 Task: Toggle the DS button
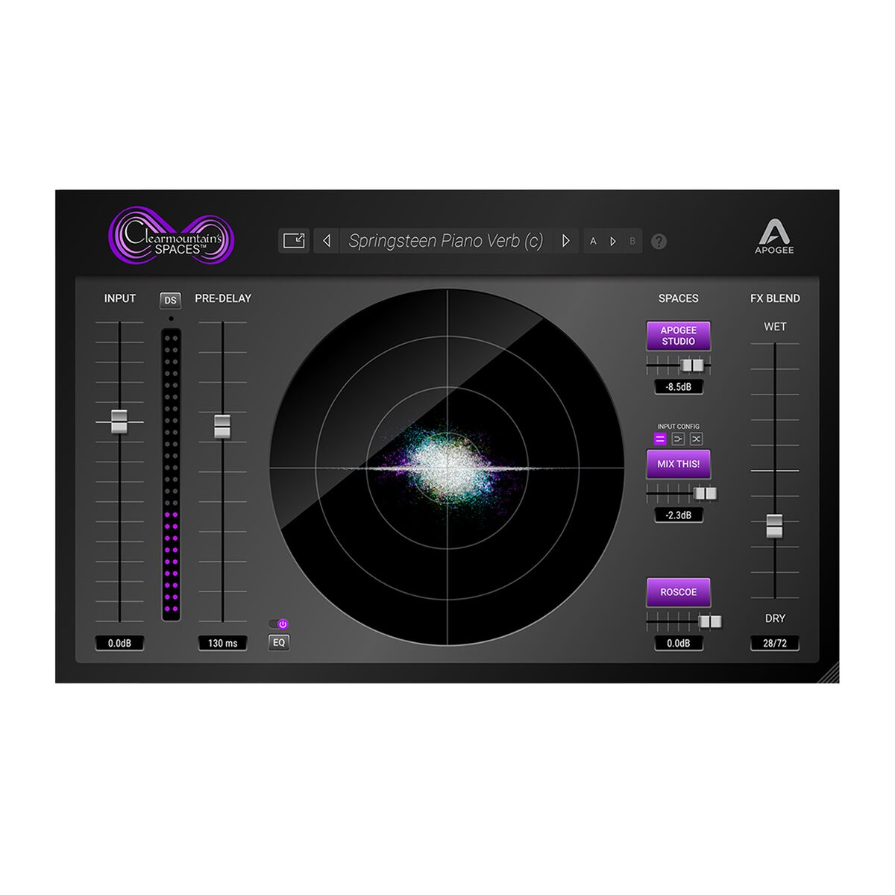[171, 300]
